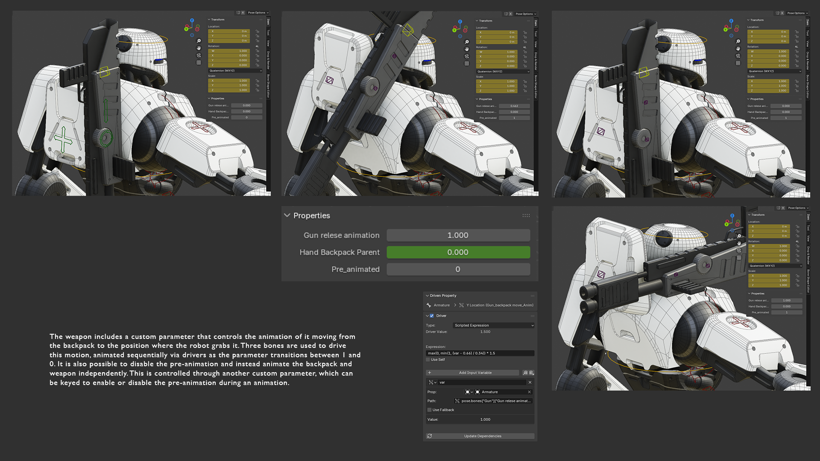Click pan hand icon in top-left viewport
Viewport: 820px width, 461px height.
click(199, 48)
